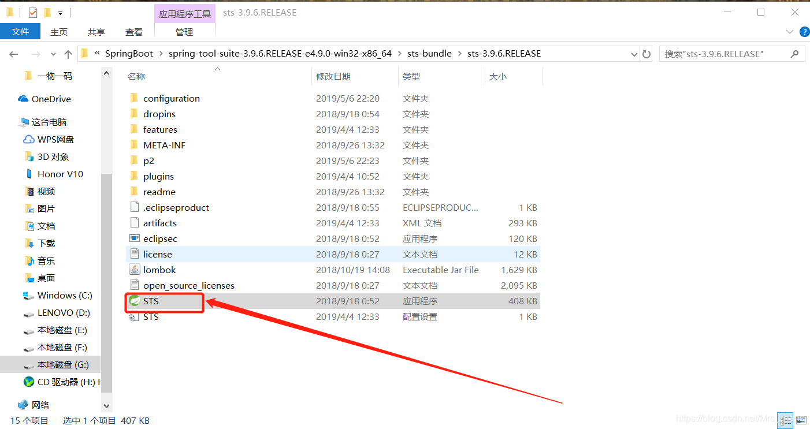Select the dropins folder icon
This screenshot has height=429, width=810.
[134, 114]
